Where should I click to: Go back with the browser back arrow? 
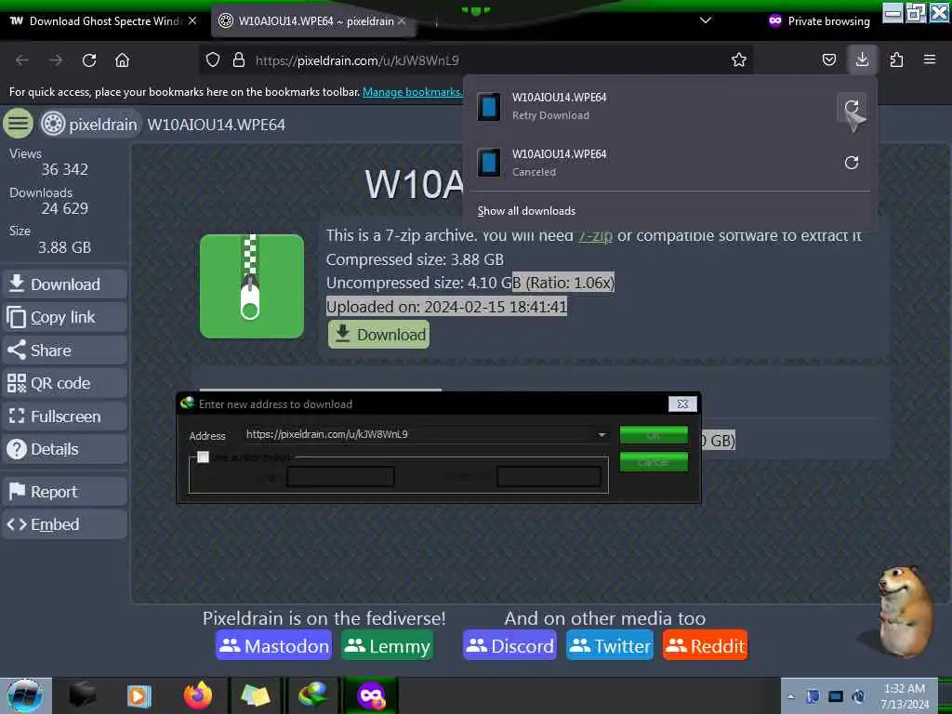pyautogui.click(x=22, y=60)
